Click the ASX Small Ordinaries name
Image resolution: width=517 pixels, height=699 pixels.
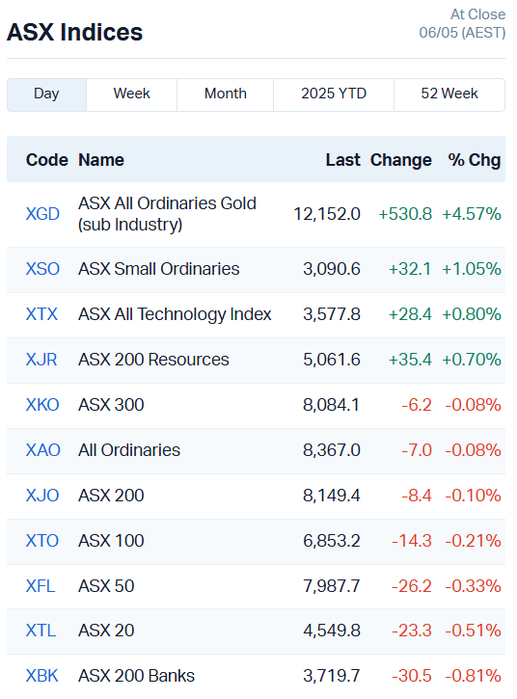click(x=159, y=269)
